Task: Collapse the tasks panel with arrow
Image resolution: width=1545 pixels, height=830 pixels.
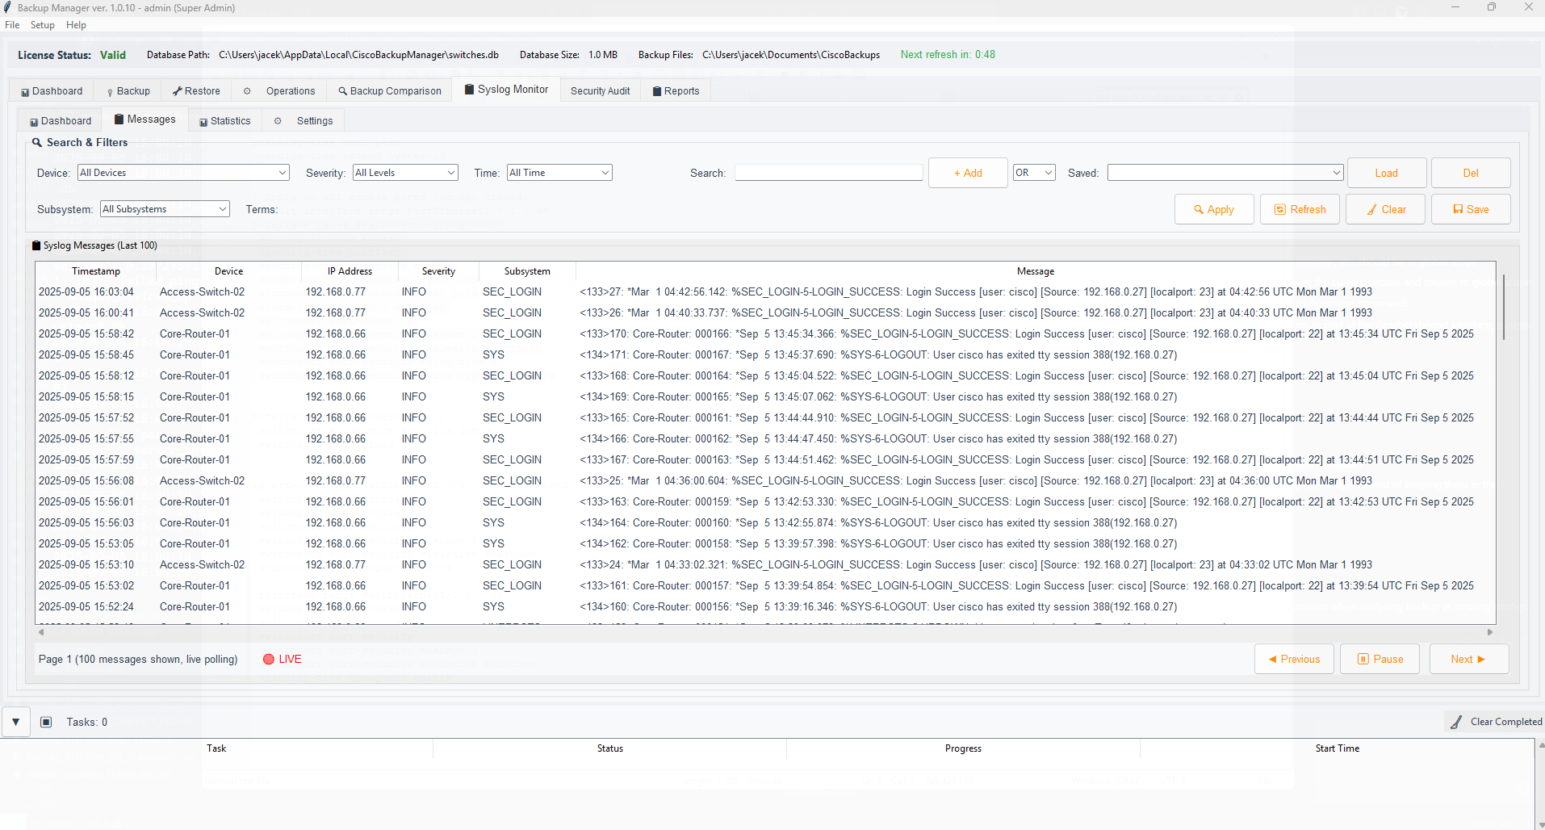Action: (15, 722)
